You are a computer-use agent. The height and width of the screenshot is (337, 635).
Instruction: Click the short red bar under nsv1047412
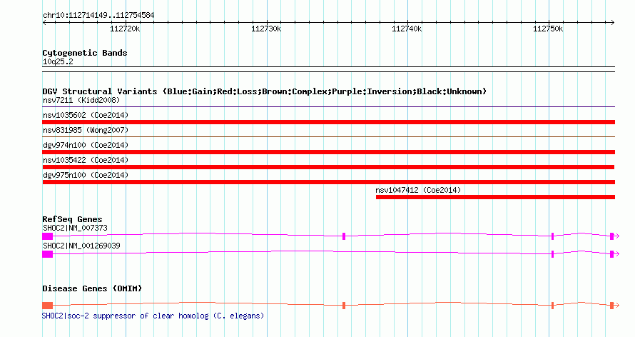pyautogui.click(x=495, y=197)
